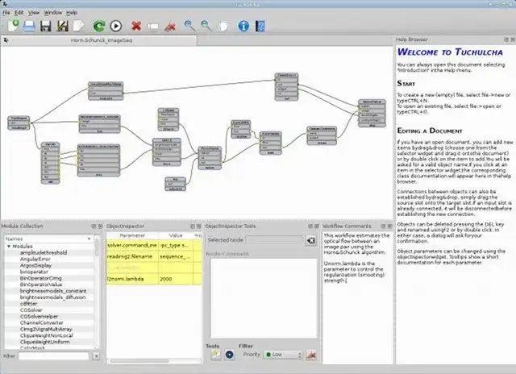
Task: Click the clear filter button in Module Collection
Action: point(96,356)
